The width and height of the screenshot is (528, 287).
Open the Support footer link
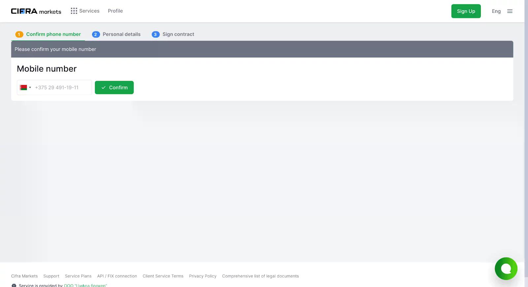click(x=51, y=276)
